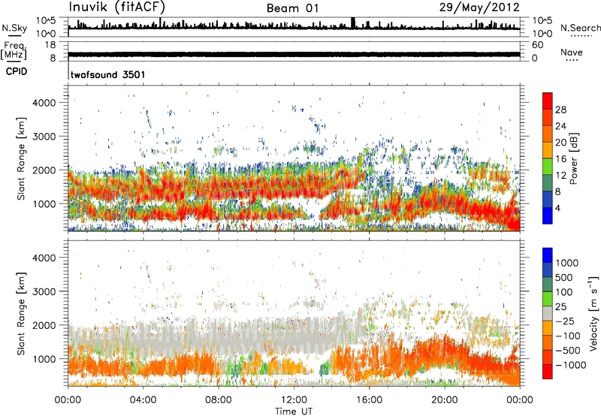
Task: Click the '4000' range tick of power panel
Action: 44,103
